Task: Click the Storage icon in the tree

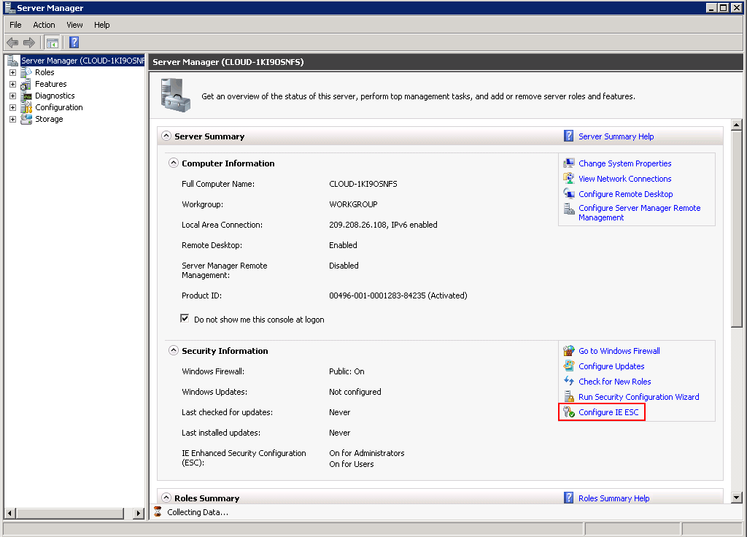Action: click(x=26, y=119)
